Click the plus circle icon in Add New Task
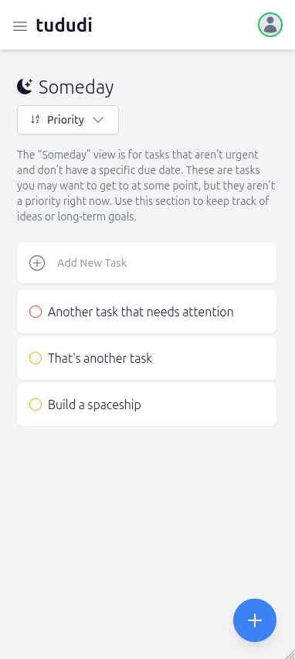This screenshot has width=295, height=659. (37, 263)
